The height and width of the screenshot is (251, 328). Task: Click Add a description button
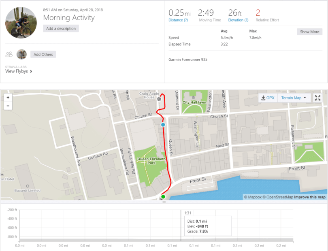coord(61,29)
